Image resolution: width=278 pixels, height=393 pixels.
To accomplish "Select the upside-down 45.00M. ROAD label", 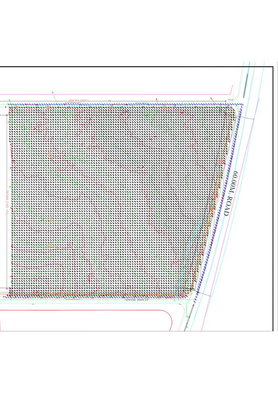I will (x=137, y=299).
